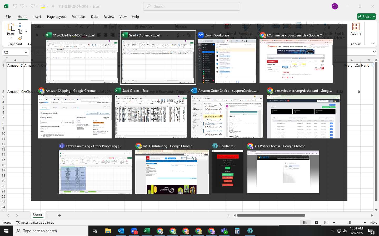The width and height of the screenshot is (379, 236).
Task: Select the Sheet1 tab
Action: 38,215
